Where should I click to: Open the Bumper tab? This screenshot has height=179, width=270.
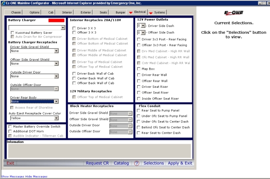click(120, 13)
